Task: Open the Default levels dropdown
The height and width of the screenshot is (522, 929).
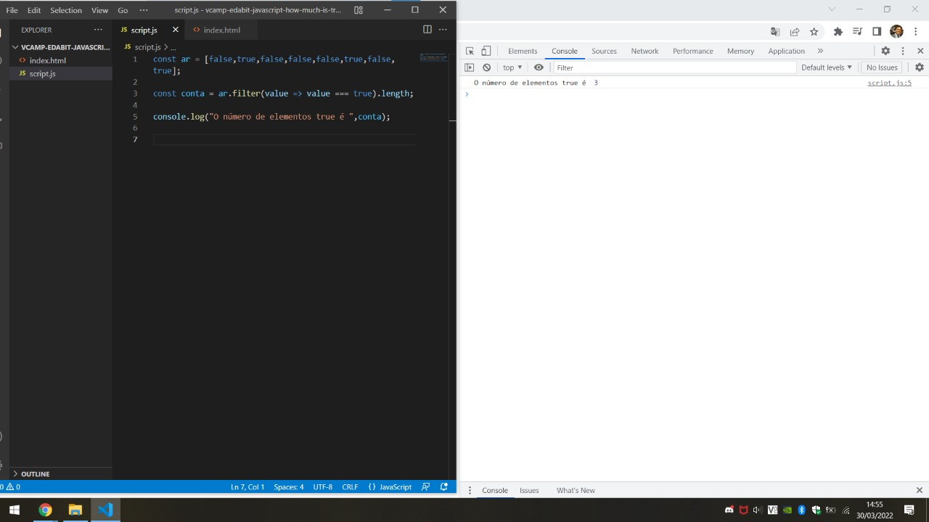Action: click(826, 67)
